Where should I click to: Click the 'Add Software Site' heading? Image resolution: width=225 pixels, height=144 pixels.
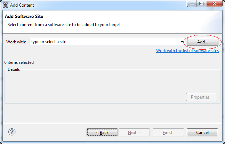[x=24, y=16]
